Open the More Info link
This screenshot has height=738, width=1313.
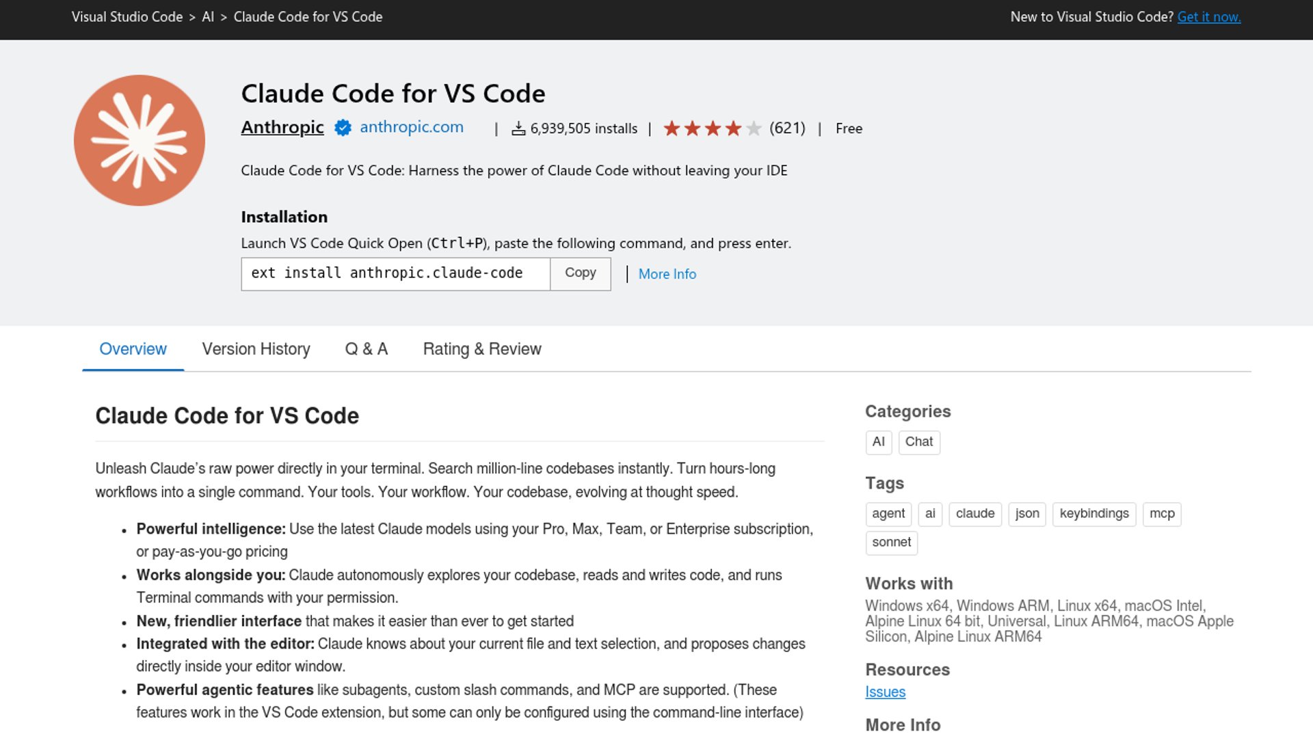pos(667,274)
